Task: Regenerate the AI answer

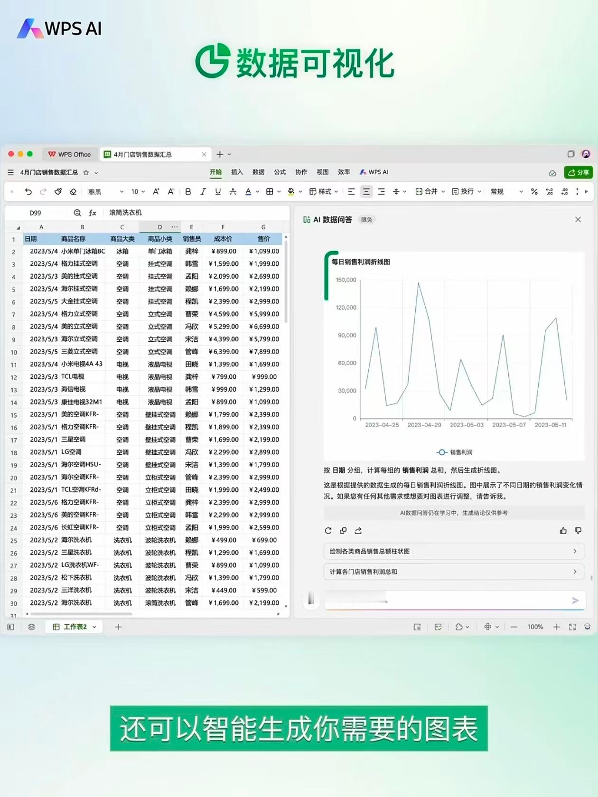Action: pos(328,531)
